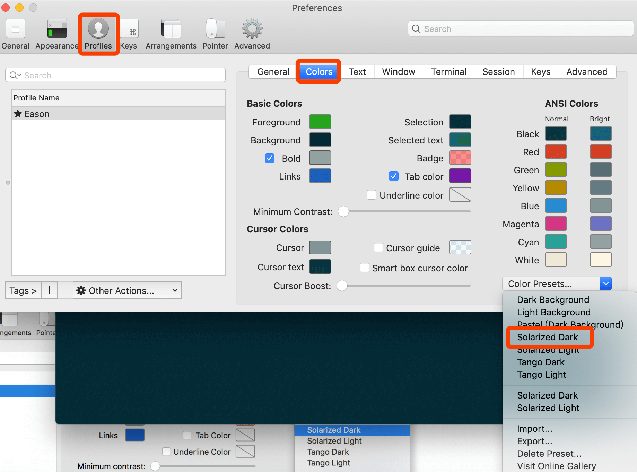The image size is (637, 472).
Task: Open the Appearance preferences icon
Action: [x=57, y=29]
